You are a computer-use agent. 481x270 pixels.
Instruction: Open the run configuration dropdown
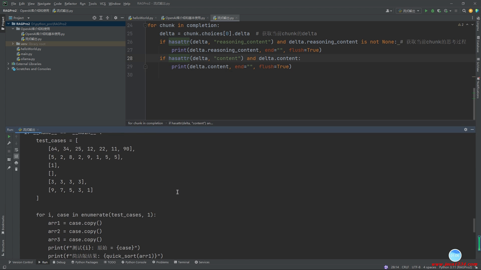click(409, 11)
